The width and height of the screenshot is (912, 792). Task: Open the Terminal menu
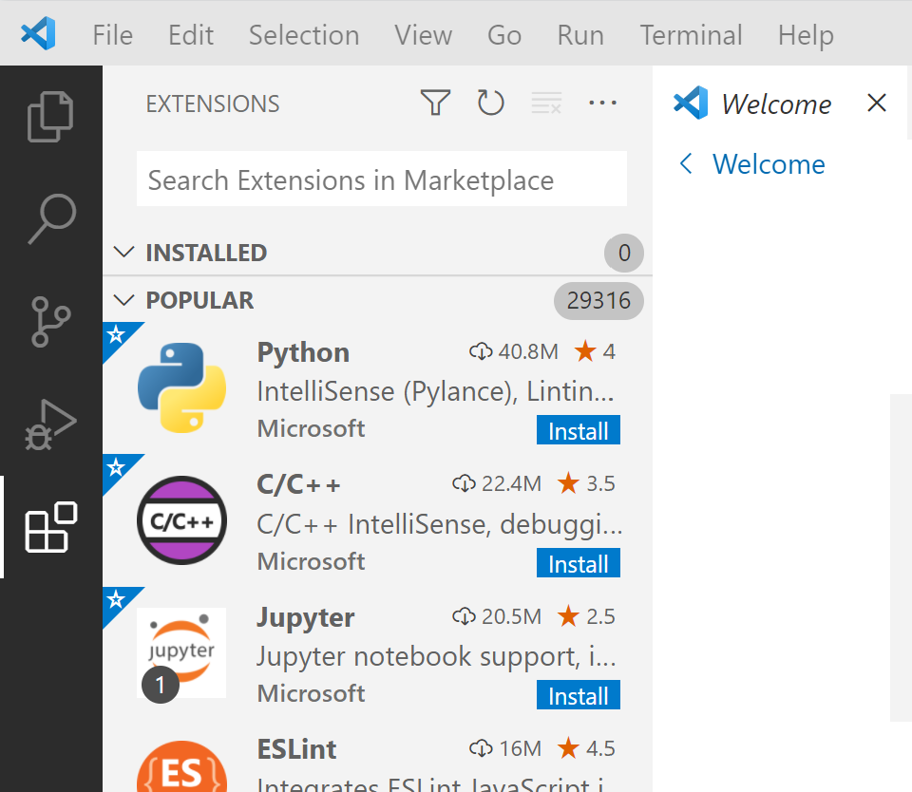pyautogui.click(x=691, y=35)
